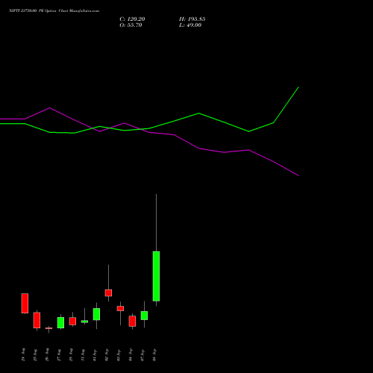Click the opening price value O: 55.70
373x373 pixels.
(x=131, y=25)
